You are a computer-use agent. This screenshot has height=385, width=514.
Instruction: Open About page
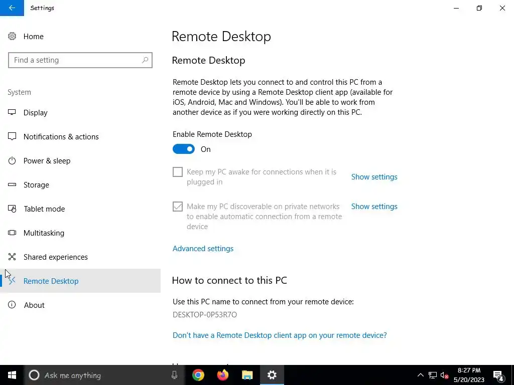pyautogui.click(x=80, y=305)
